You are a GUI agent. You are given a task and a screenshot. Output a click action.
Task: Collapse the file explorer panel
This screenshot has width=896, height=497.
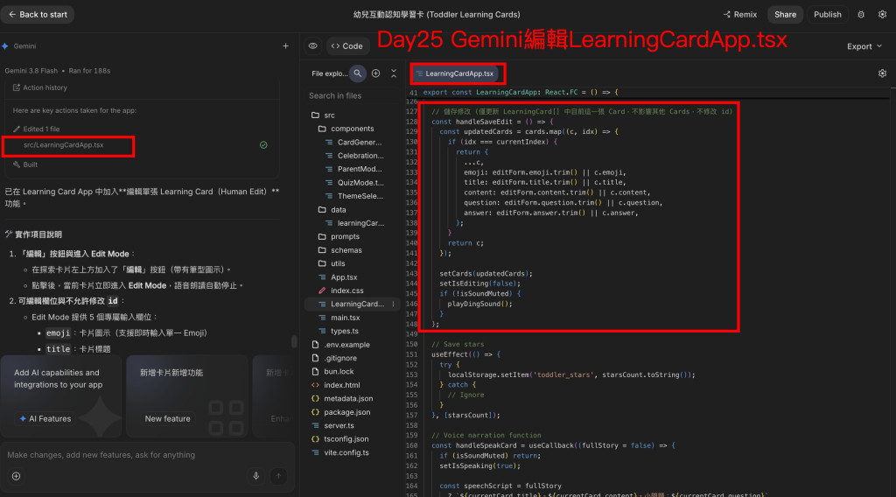[394, 73]
